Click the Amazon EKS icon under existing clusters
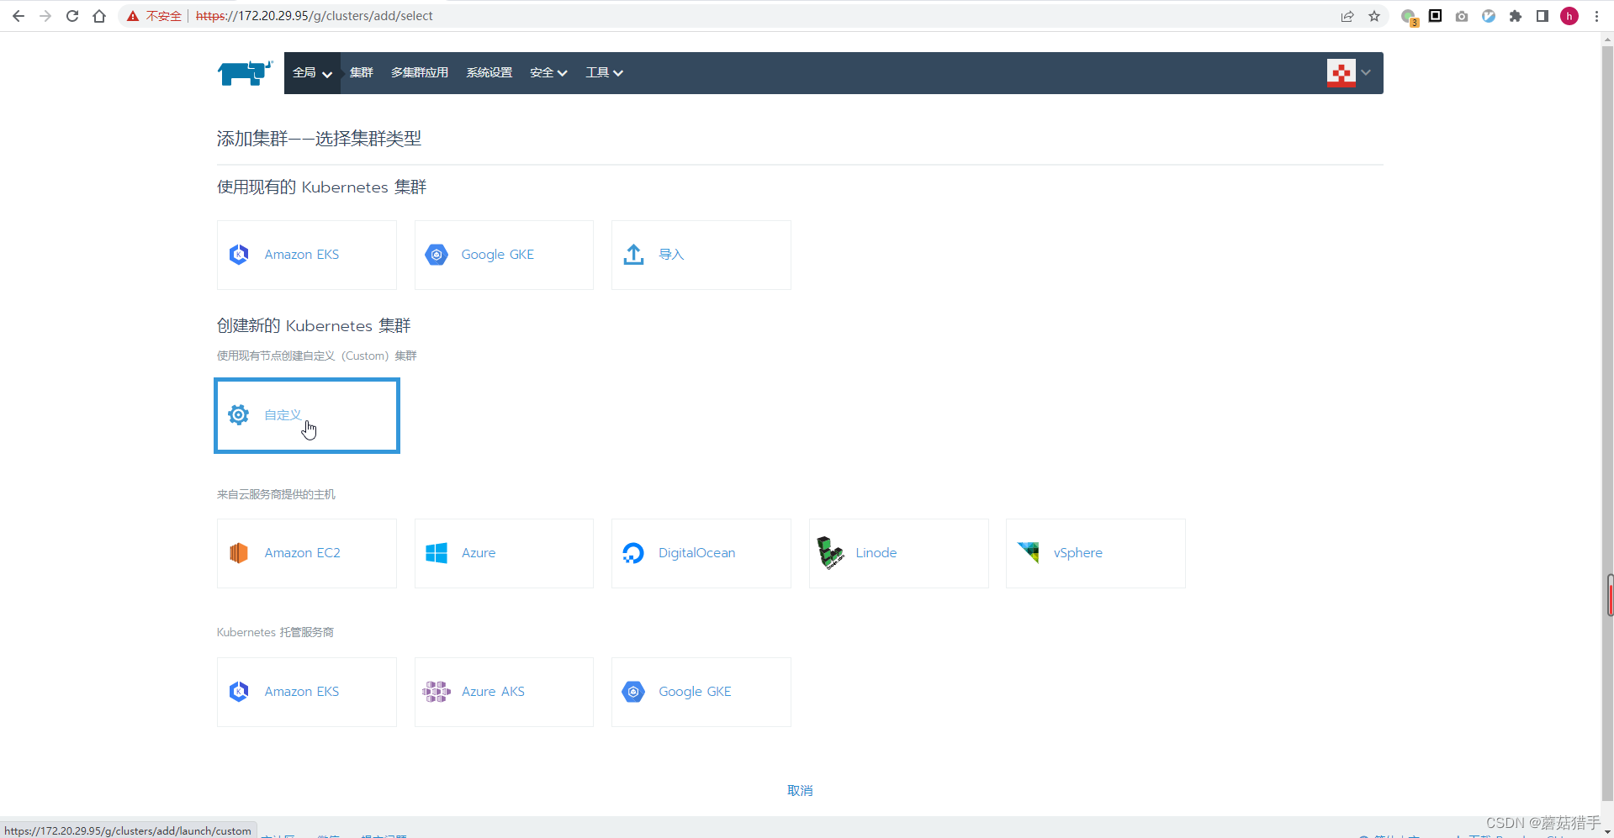 [x=239, y=255]
